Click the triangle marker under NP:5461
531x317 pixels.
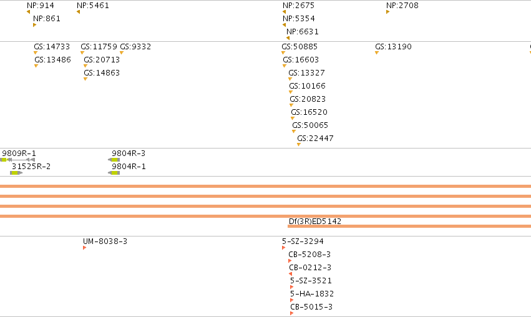point(78,12)
